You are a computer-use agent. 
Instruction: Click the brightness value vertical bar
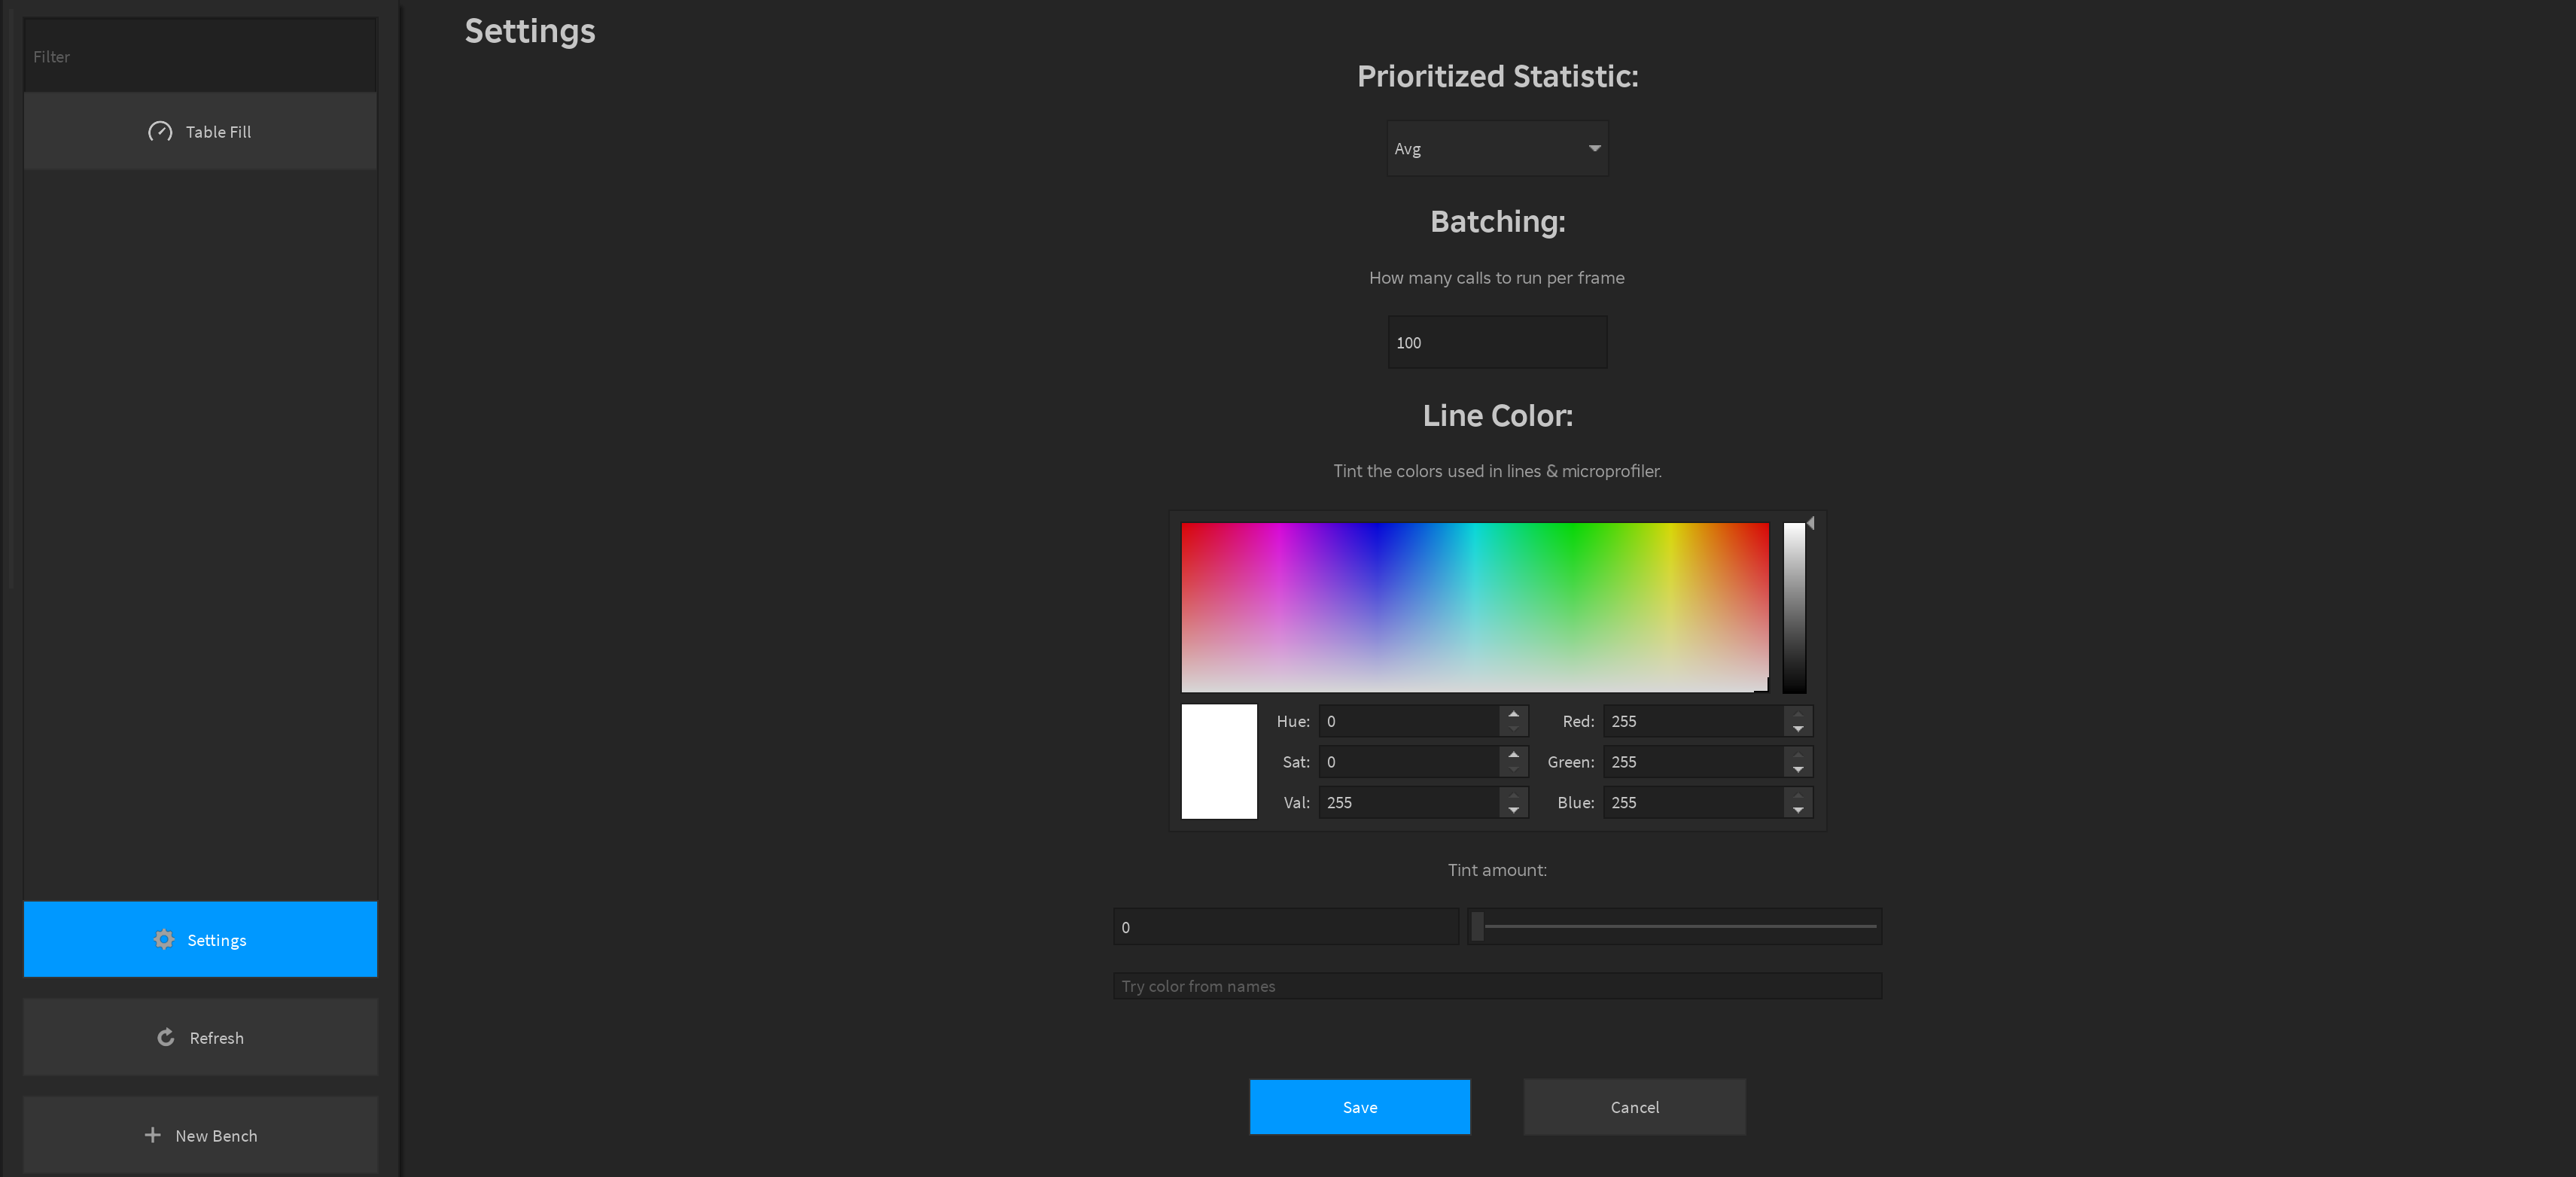tap(1794, 607)
